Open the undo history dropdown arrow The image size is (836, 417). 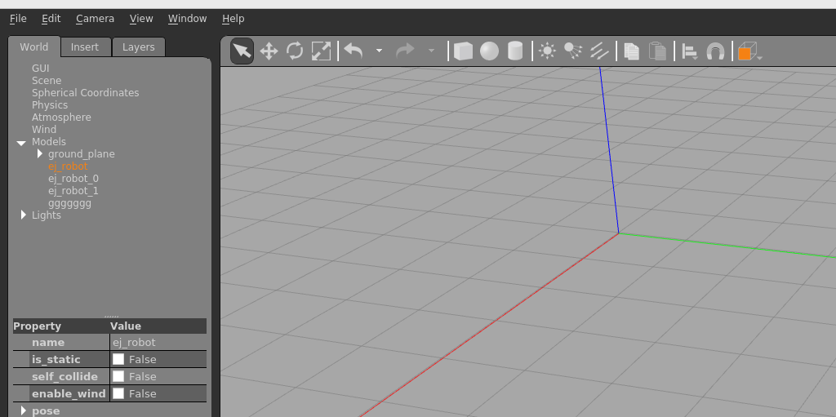(x=379, y=51)
